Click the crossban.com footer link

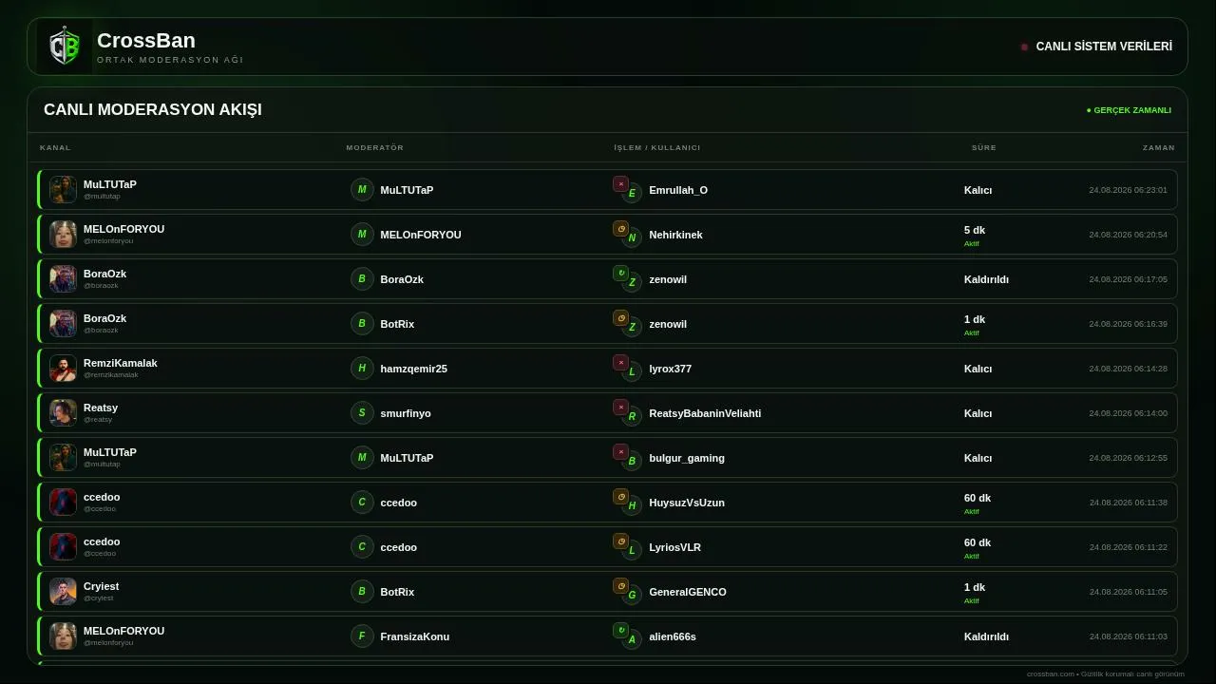tap(1050, 674)
